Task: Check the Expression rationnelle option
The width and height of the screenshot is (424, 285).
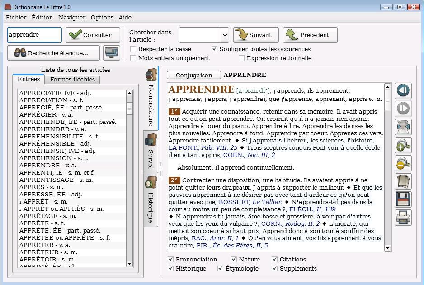Action: [x=241, y=58]
